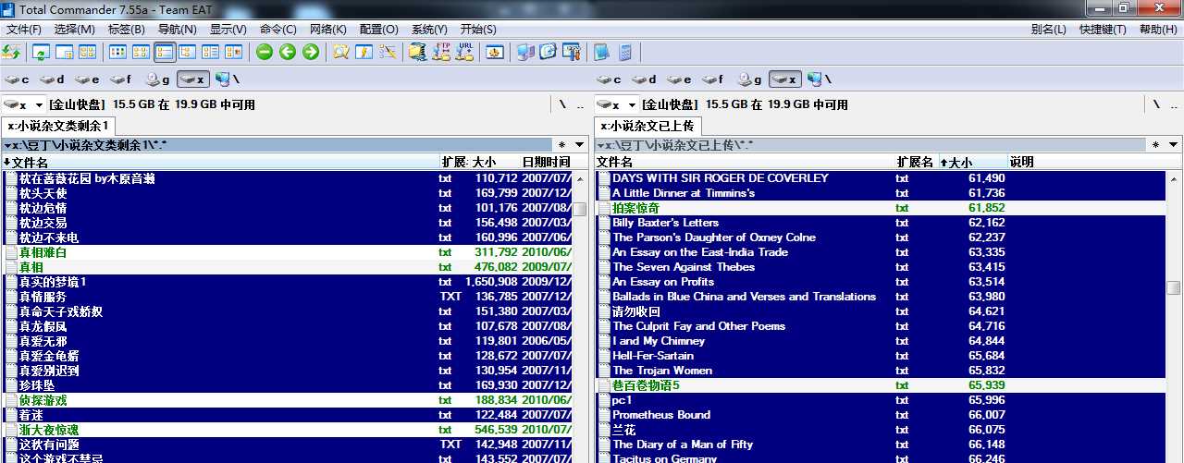Open network neighborhood in left drive bar
1184x463 pixels.
(228, 79)
